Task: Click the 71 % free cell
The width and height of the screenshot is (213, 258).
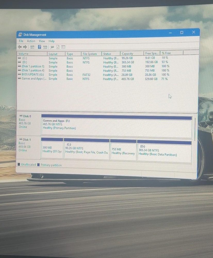Action: (164, 79)
